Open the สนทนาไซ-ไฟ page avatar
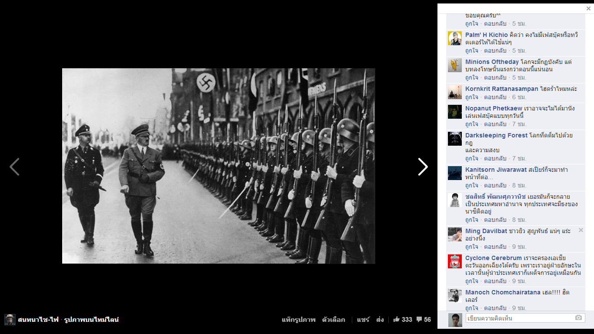594x334 pixels. pyautogui.click(x=10, y=320)
